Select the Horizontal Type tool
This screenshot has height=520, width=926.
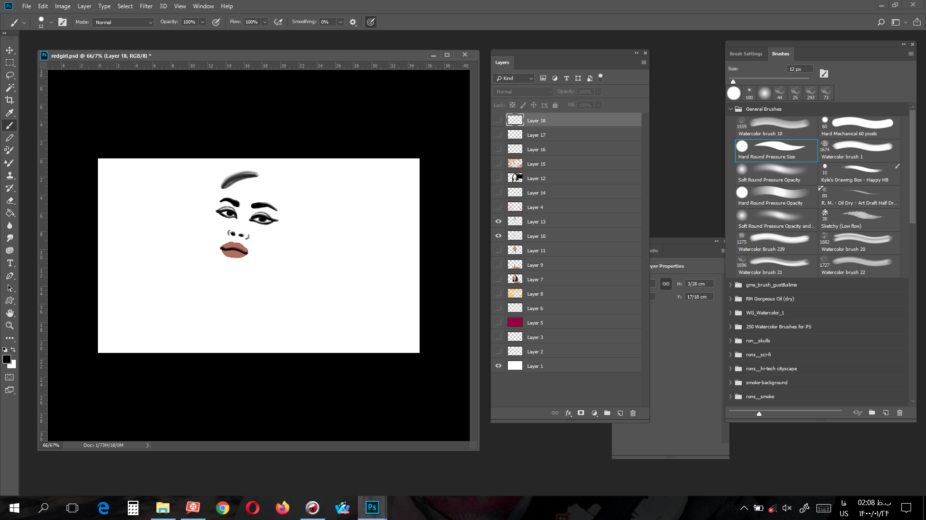pos(10,263)
